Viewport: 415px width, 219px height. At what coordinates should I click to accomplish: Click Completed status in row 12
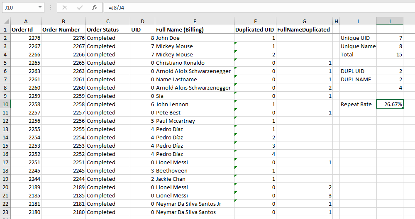[108, 121]
